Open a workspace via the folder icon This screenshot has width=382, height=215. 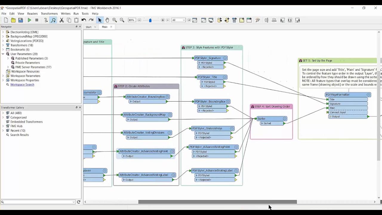[13, 20]
